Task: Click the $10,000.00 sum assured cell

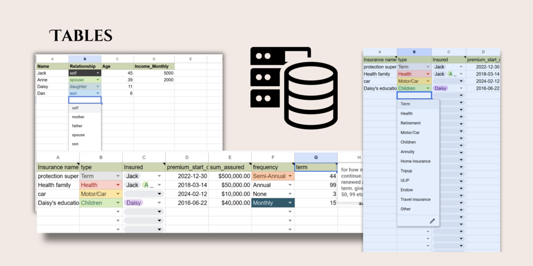Action: [230, 194]
